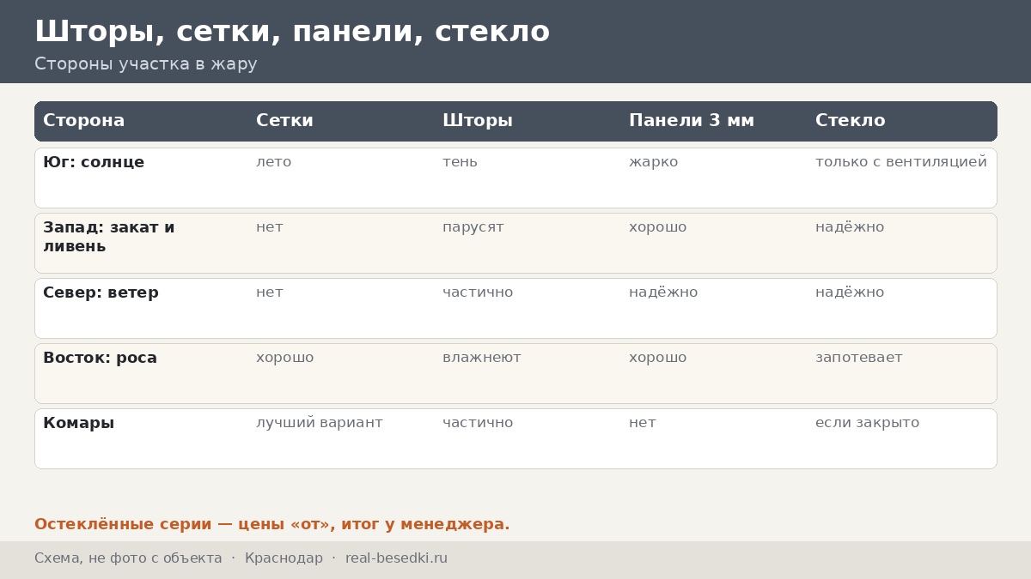Click "частично" under Шторы in the Север row
Viewport: 1031px width, 579px height.
pos(478,293)
